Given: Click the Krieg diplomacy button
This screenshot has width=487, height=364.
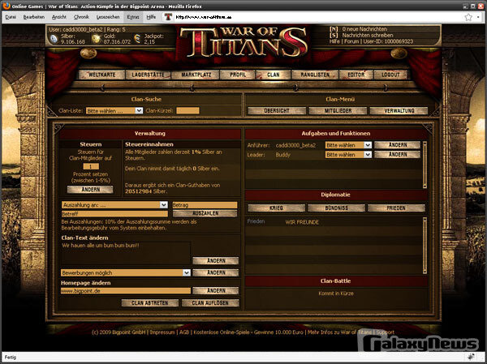Looking at the screenshot, I should pyautogui.click(x=277, y=208).
